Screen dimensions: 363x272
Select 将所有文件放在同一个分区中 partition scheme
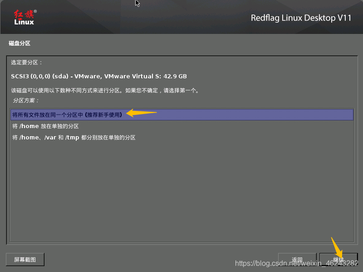coord(182,115)
